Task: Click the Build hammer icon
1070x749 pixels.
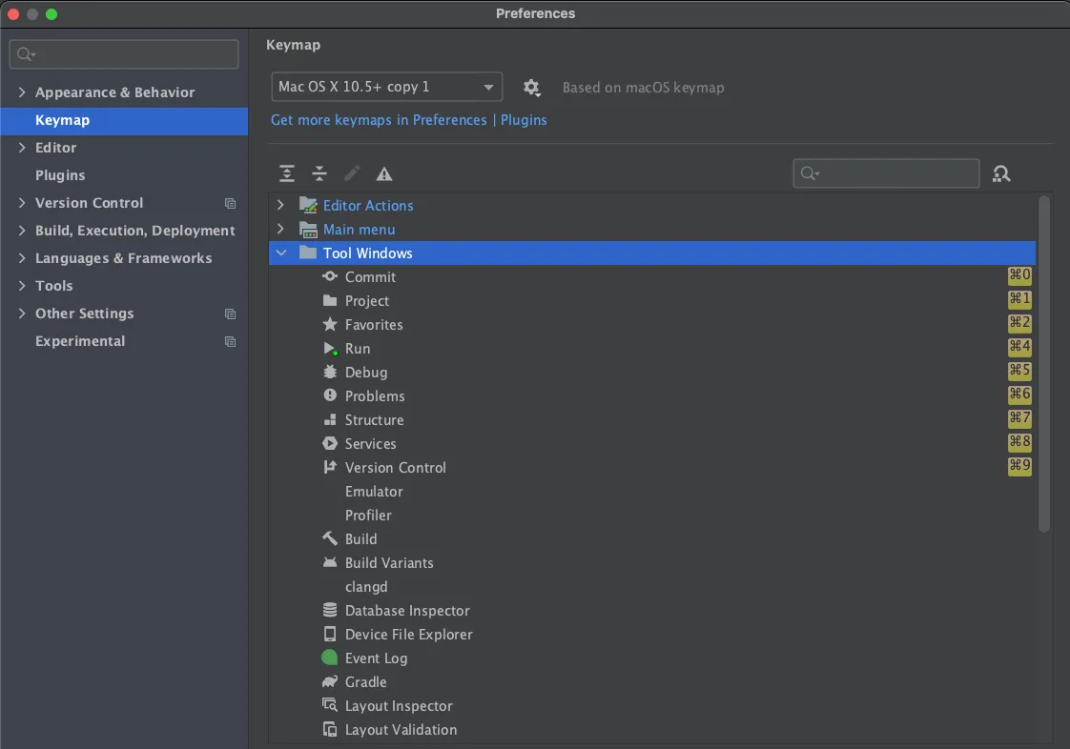Action: point(330,539)
